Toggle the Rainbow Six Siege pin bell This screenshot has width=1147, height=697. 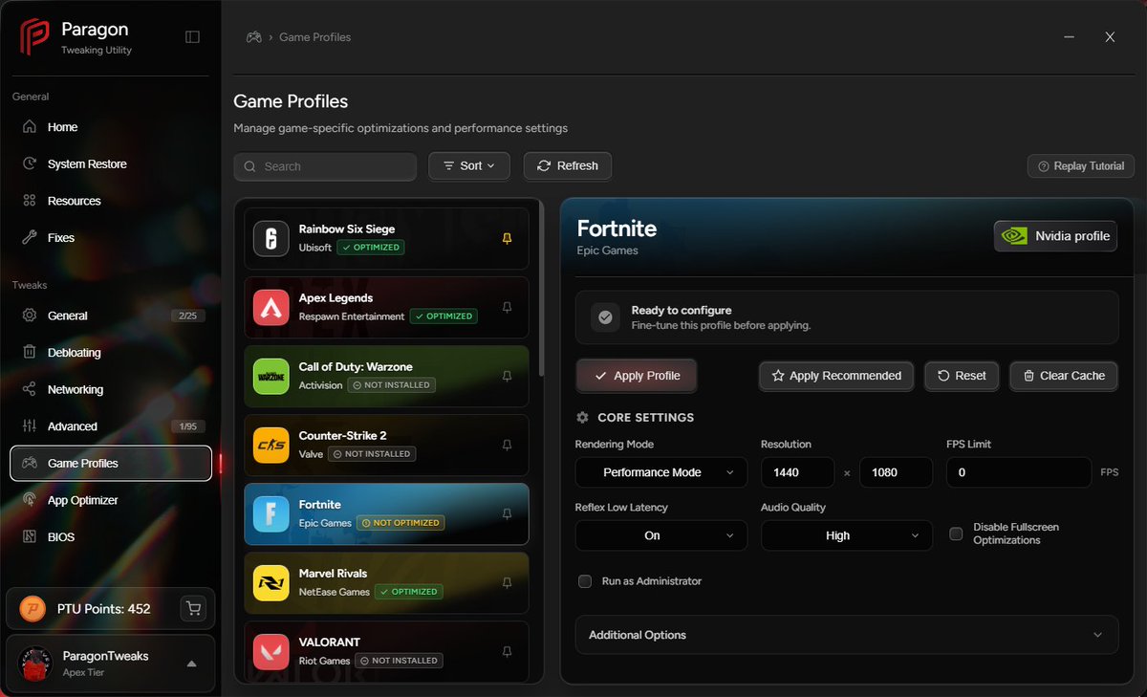pyautogui.click(x=508, y=239)
